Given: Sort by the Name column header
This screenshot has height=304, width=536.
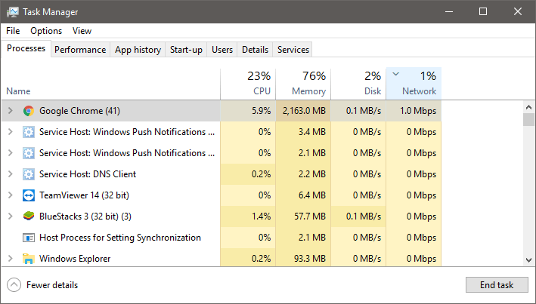Looking at the screenshot, I should [x=111, y=84].
